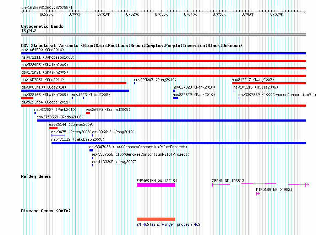Click the ZNF469 RefSeq magenta gene bar

[156, 185]
